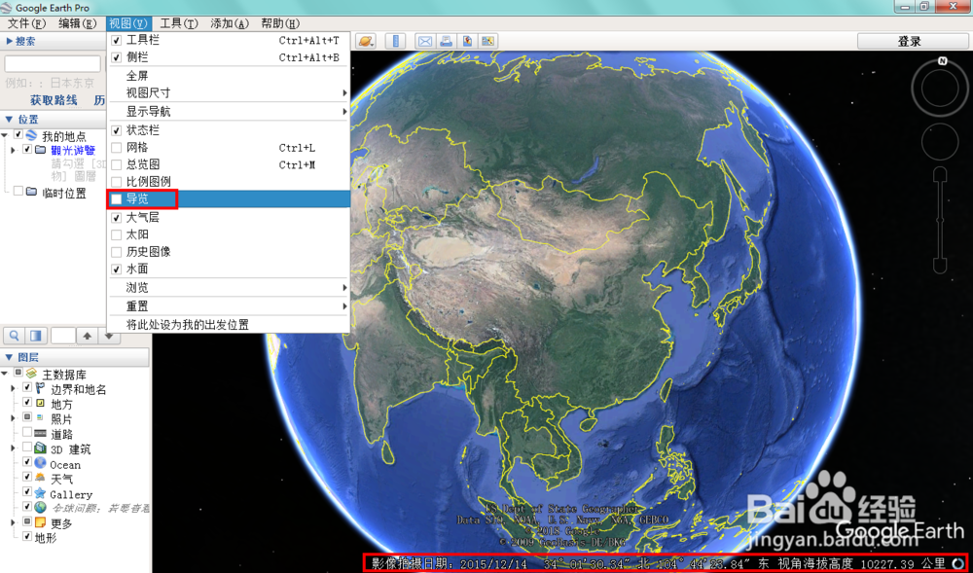Click the streaming indicator in the status bar
The image size is (973, 573).
click(958, 563)
